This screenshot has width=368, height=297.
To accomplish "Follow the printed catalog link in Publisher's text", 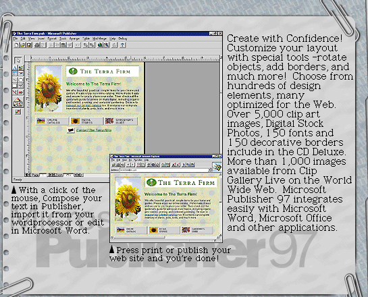I will pyautogui.click(x=84, y=105).
